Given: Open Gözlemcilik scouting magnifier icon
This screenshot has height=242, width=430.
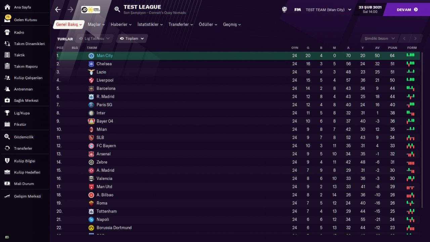Looking at the screenshot, I should click(x=7, y=137).
